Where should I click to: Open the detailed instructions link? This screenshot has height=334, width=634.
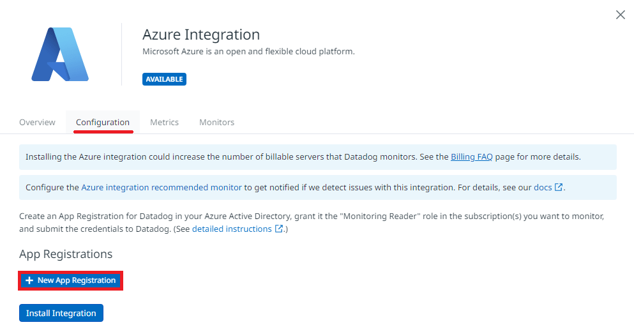[x=232, y=229]
